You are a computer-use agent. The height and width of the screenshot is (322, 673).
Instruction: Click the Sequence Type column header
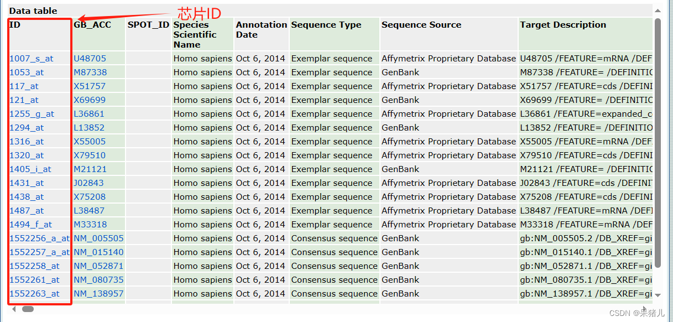326,25
